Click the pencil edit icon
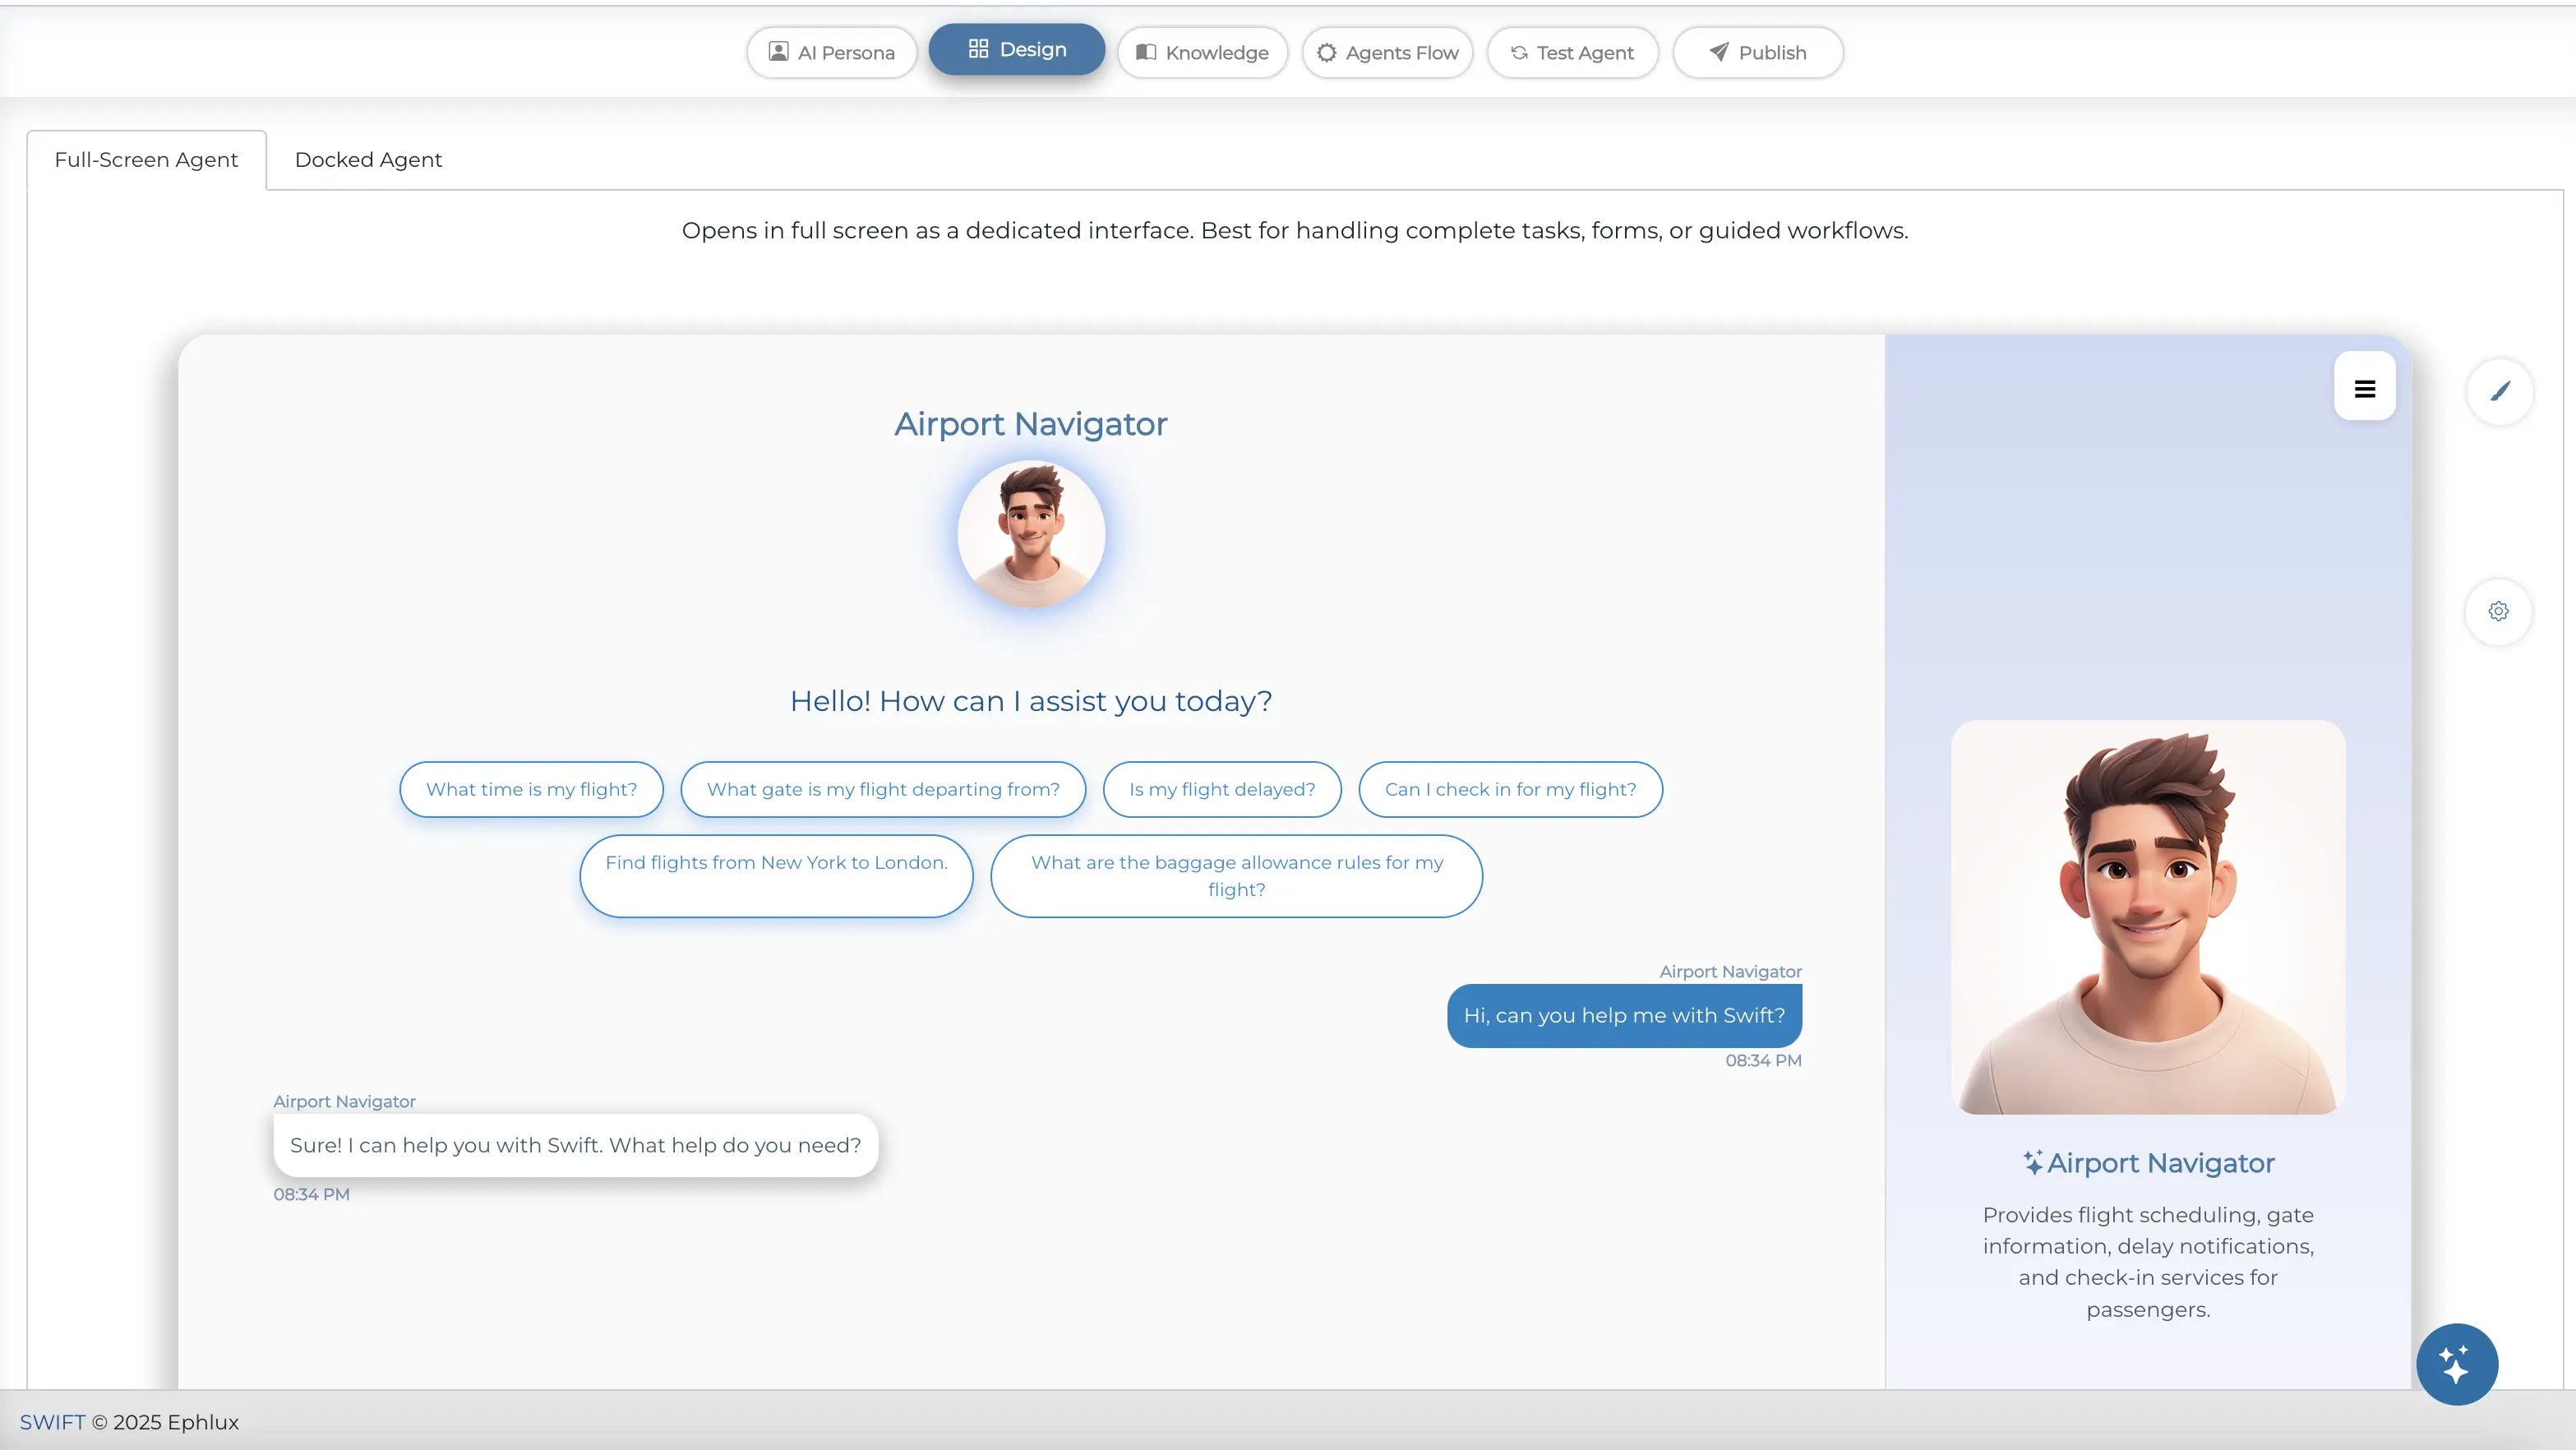This screenshot has height=1450, width=2576. point(2499,391)
